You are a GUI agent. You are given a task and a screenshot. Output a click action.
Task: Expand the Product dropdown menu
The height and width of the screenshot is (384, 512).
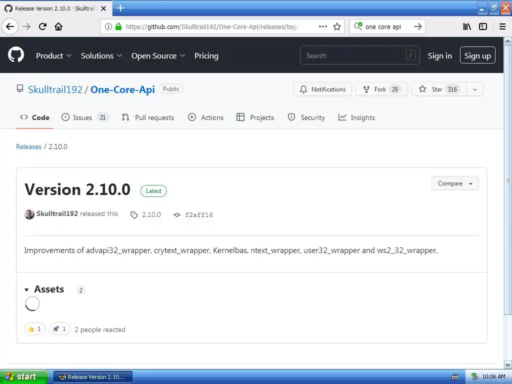coord(53,56)
